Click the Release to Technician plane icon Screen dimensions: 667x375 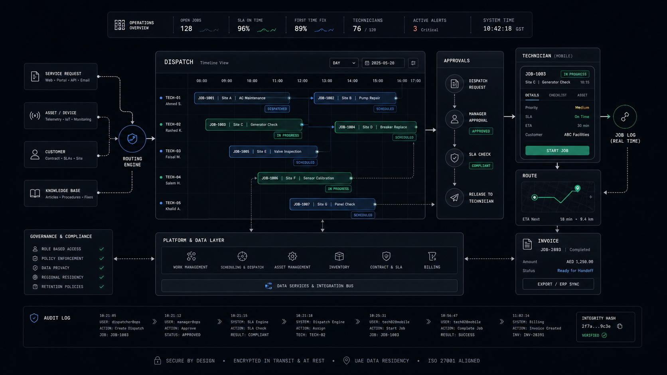tap(454, 198)
